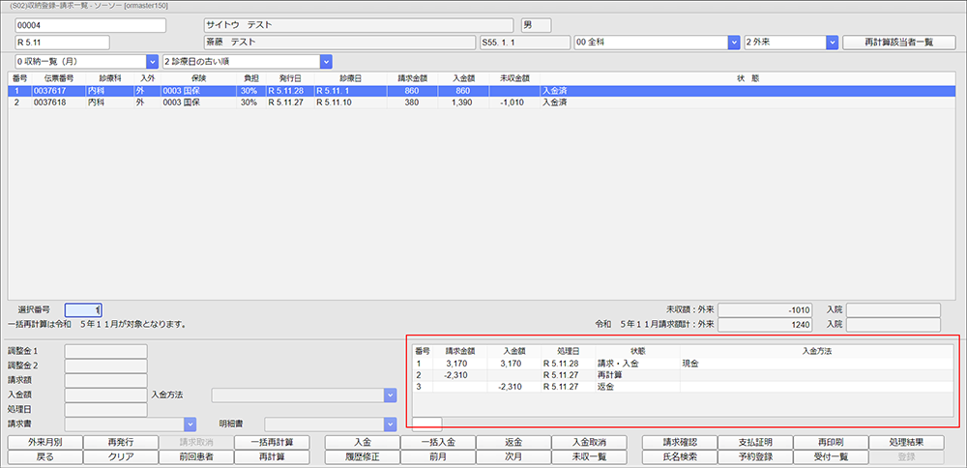Click the 未収一覧 button
The width and height of the screenshot is (967, 468).
pos(588,456)
